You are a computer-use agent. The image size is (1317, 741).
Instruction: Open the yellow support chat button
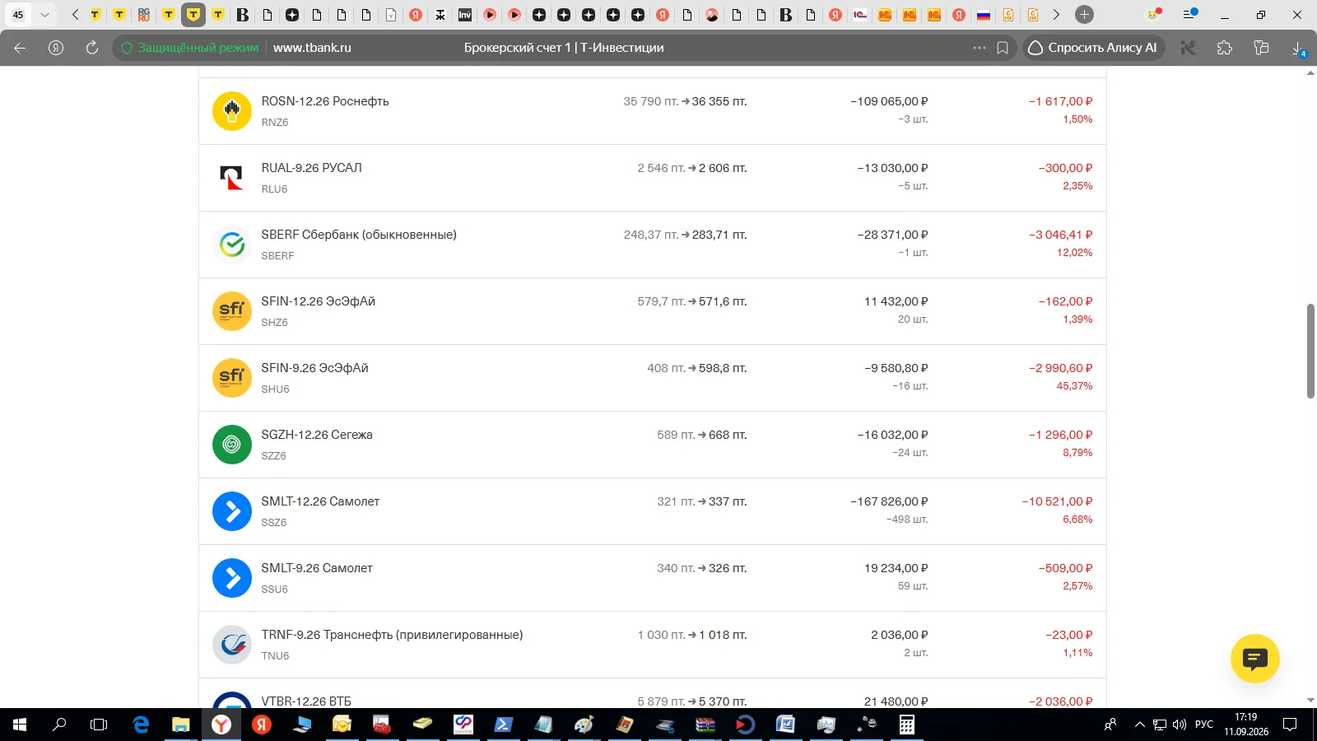coord(1254,659)
